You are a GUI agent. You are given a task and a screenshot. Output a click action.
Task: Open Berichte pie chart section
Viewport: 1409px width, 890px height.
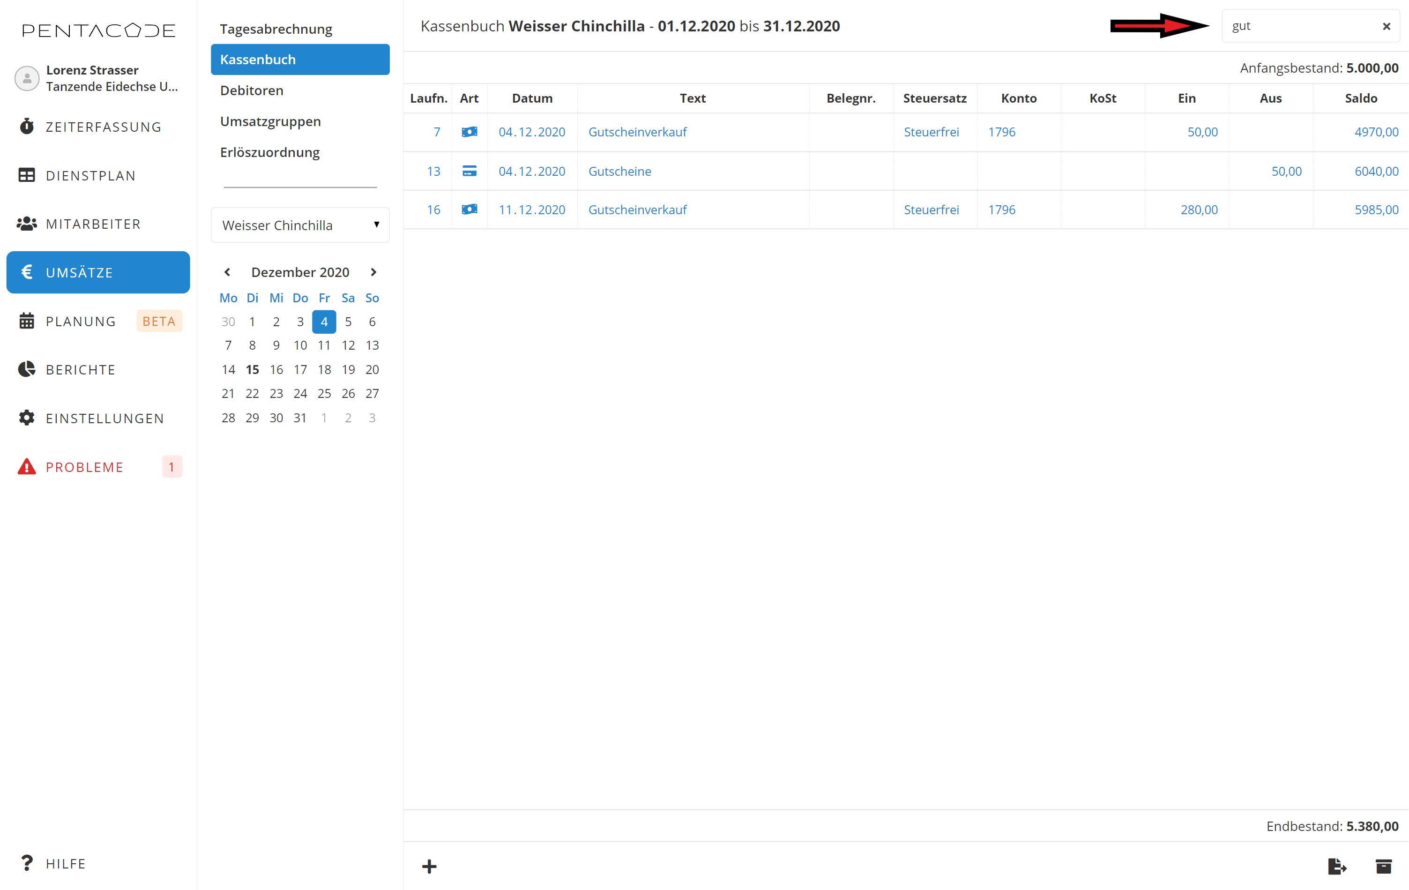81,370
